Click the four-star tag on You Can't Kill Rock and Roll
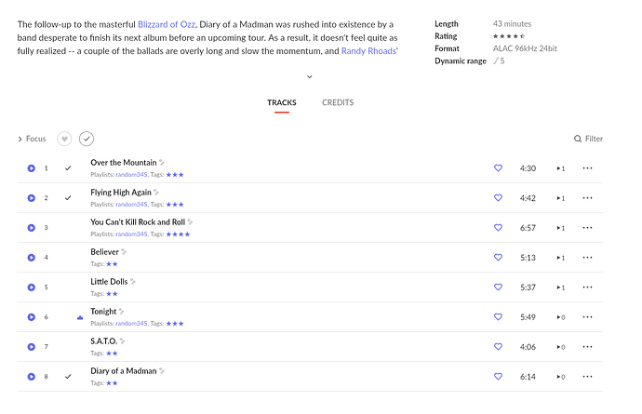642x414 pixels. tap(178, 234)
